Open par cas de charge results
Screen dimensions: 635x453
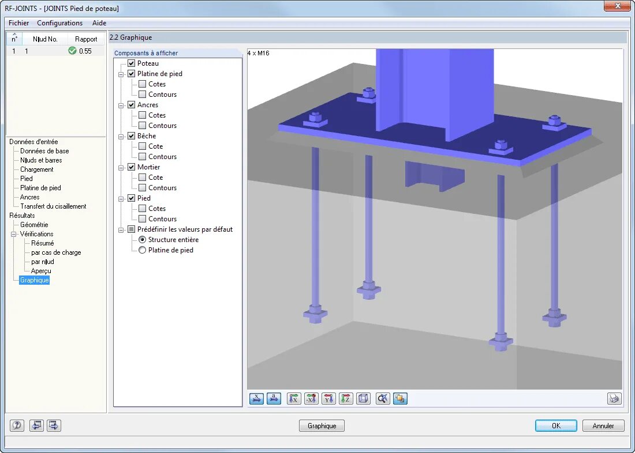point(57,252)
